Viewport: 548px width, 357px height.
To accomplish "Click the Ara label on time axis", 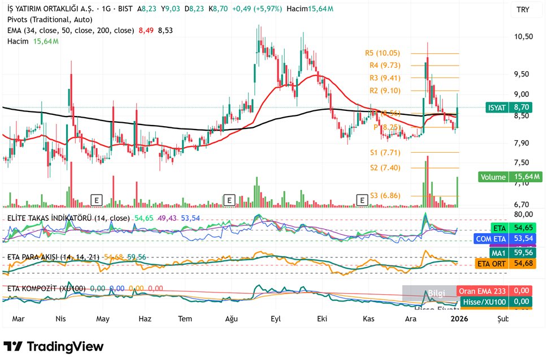I will click(x=411, y=319).
